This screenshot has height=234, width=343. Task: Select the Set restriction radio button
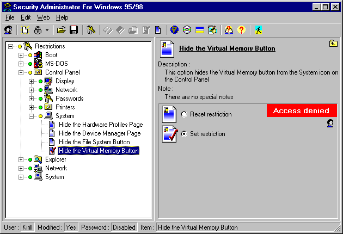[184, 134]
